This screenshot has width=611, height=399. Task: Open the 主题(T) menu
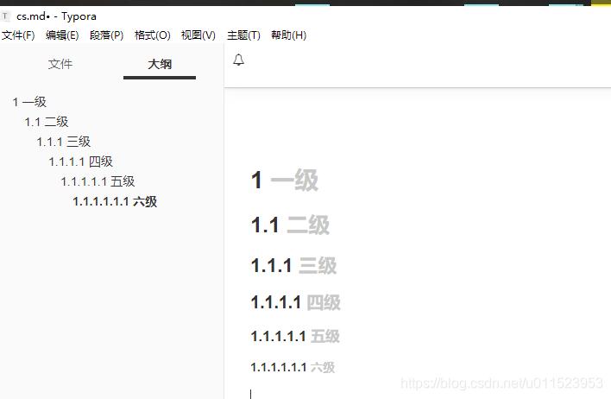pos(243,35)
